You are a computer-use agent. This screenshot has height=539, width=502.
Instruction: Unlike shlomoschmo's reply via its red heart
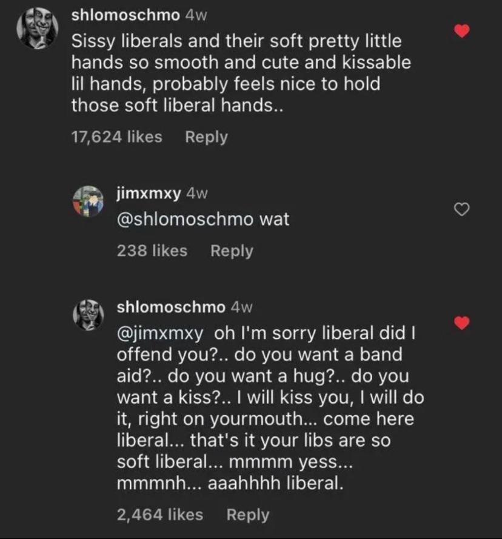click(463, 323)
